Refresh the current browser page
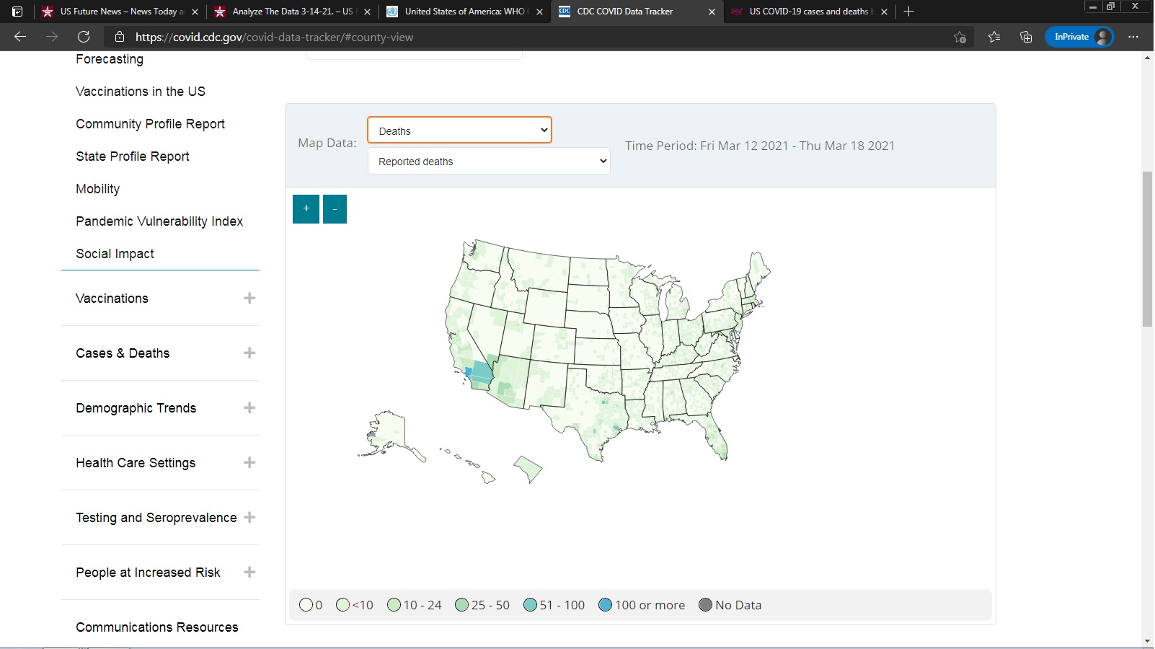This screenshot has width=1155, height=649. coord(84,37)
